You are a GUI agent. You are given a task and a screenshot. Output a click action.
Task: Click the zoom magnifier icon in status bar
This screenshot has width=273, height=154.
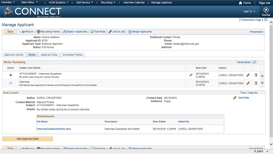click(x=255, y=151)
